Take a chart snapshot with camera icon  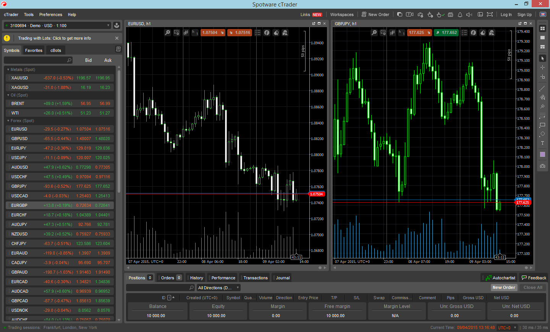click(x=542, y=166)
